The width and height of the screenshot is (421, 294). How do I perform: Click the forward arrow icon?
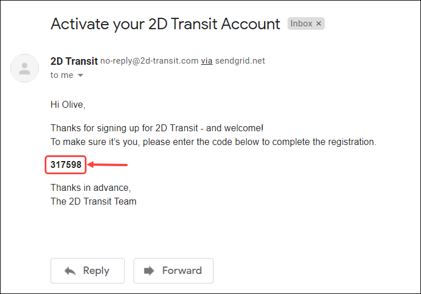coord(149,271)
